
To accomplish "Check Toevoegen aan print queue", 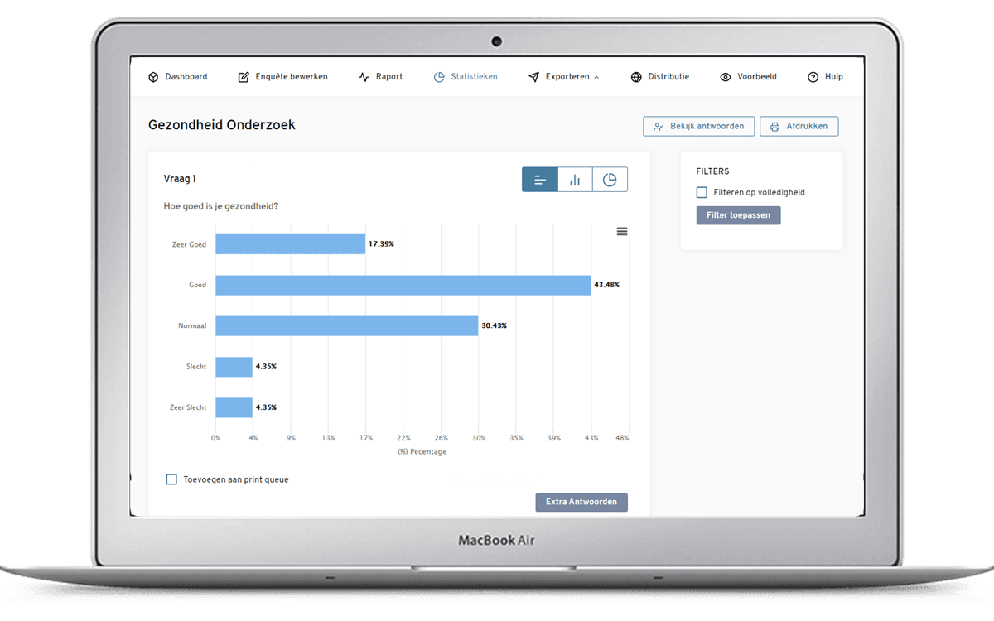I will coord(171,479).
